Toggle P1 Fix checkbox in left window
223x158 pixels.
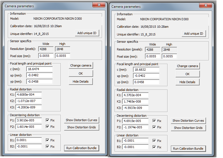click(47, 120)
